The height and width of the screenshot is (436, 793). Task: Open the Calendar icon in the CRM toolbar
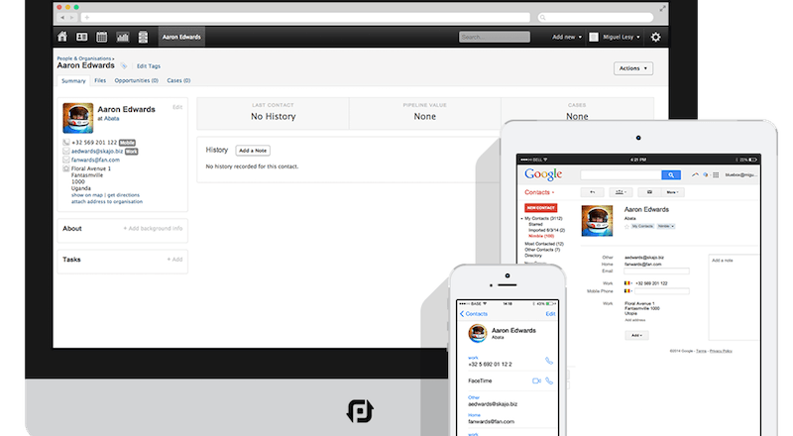102,37
